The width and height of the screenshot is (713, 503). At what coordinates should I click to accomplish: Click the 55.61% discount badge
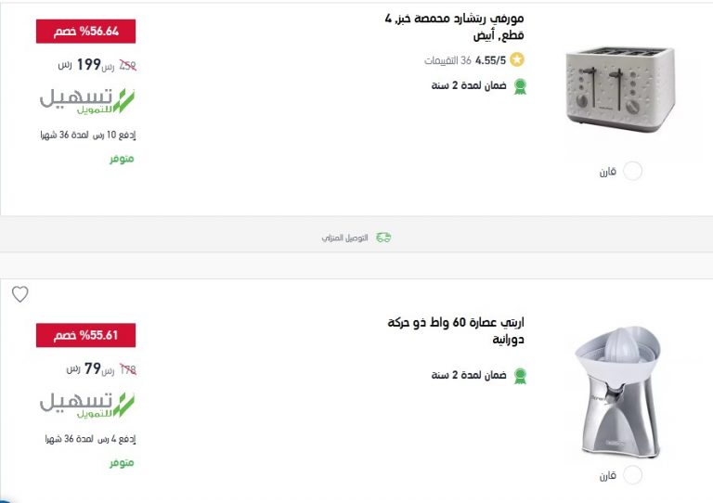[x=86, y=335]
